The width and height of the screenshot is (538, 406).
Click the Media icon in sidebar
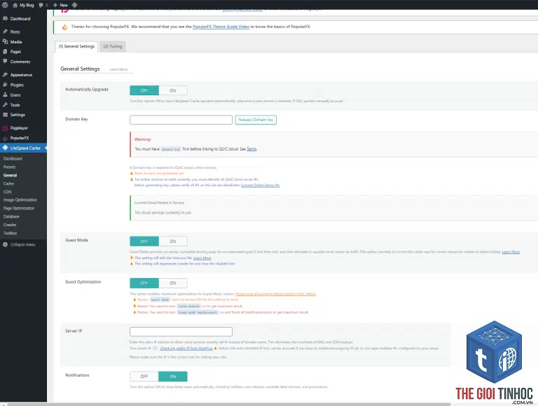coord(5,41)
